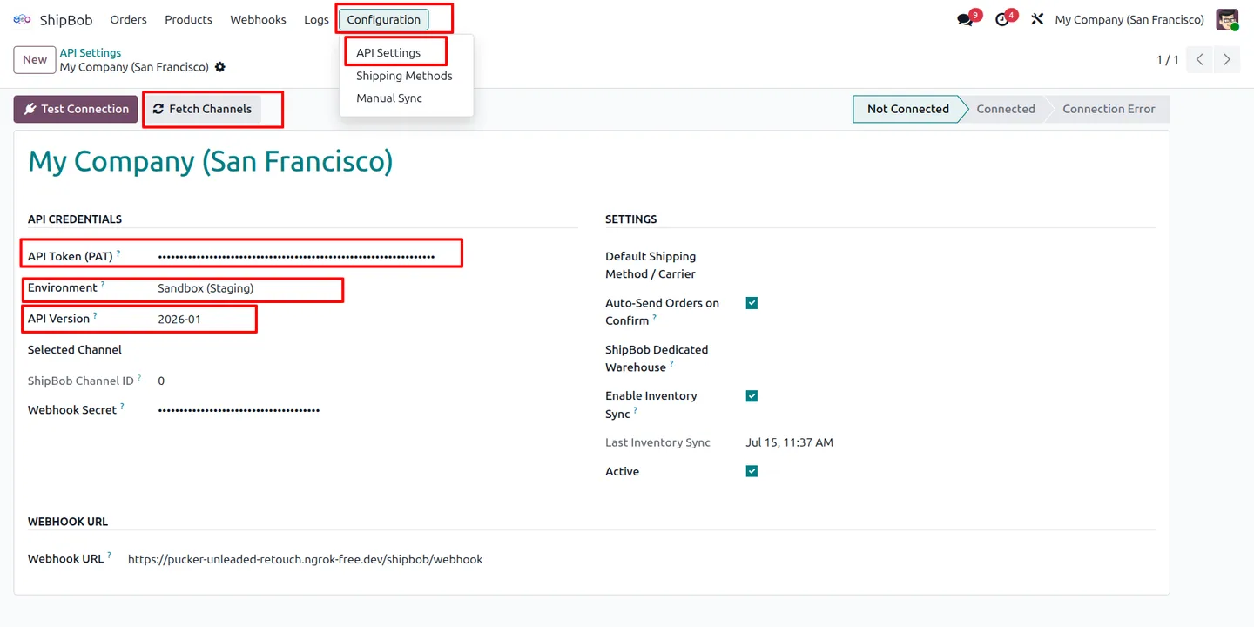Click help tooltip beside ShipBob Dedicated Warehouse
This screenshot has width=1254, height=627.
[x=671, y=364]
